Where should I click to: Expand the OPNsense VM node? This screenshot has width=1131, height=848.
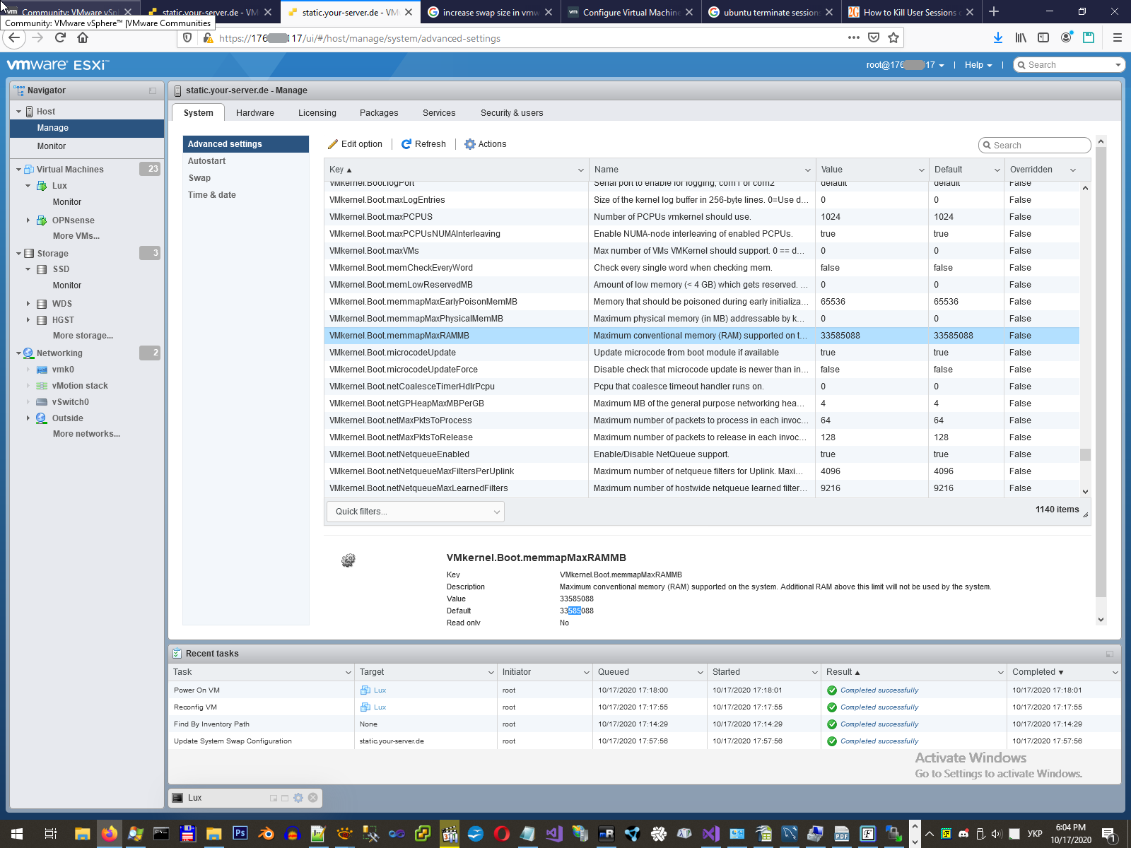pos(28,220)
